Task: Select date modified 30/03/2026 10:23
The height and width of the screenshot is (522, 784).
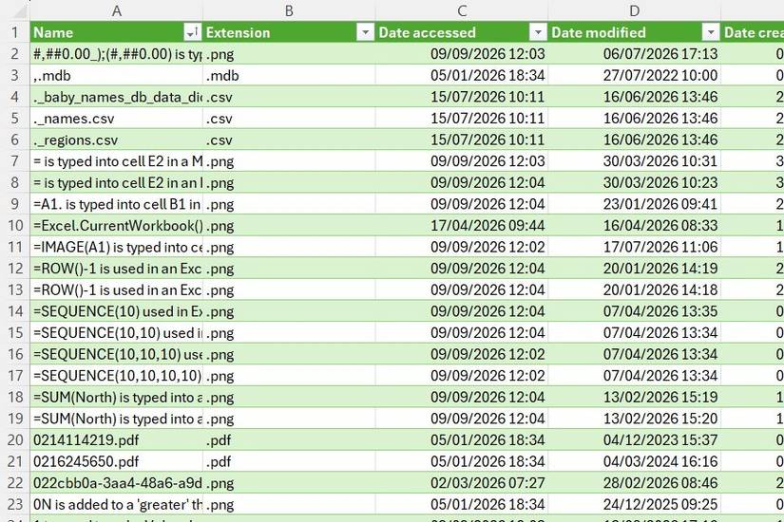Action: click(634, 183)
